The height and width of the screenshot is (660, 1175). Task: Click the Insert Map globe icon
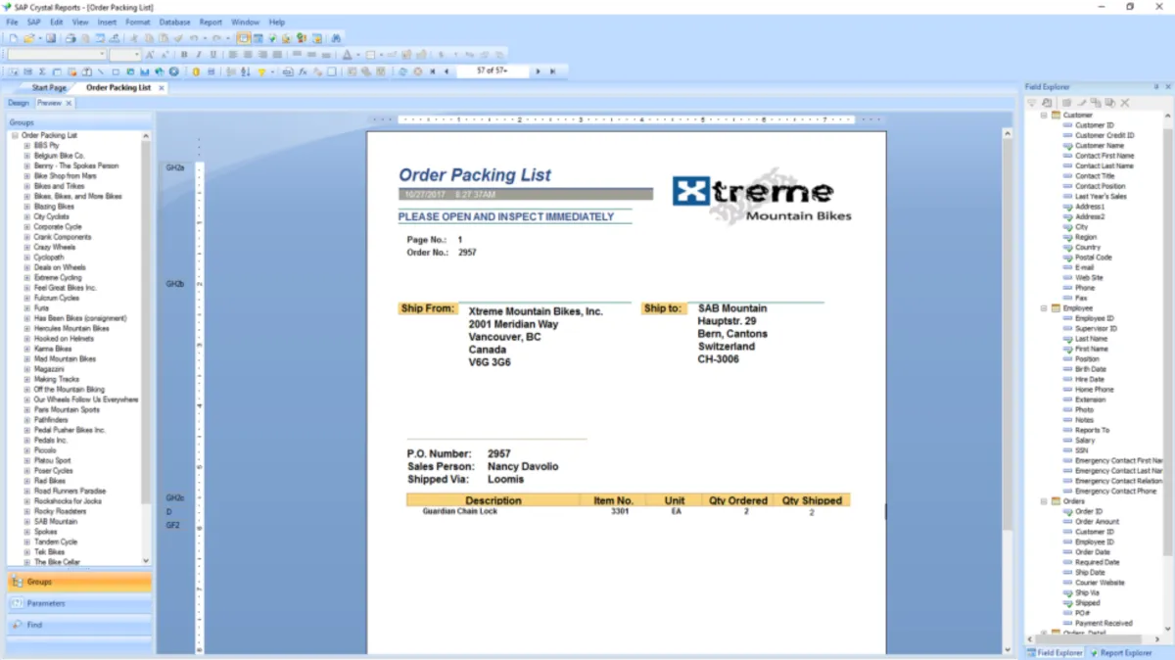(x=159, y=71)
